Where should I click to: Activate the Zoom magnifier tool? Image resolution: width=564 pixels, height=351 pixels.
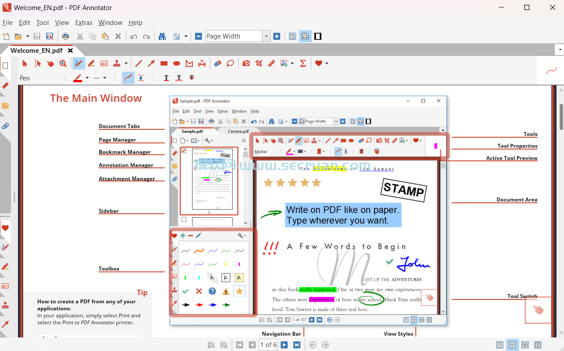63,63
